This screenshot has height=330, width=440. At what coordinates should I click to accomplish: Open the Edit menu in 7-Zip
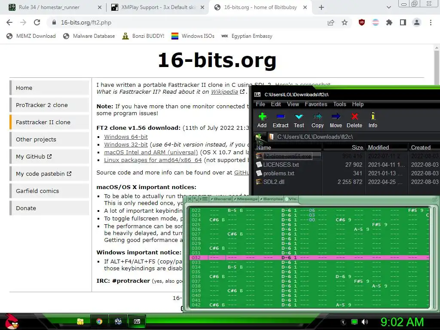(x=276, y=104)
